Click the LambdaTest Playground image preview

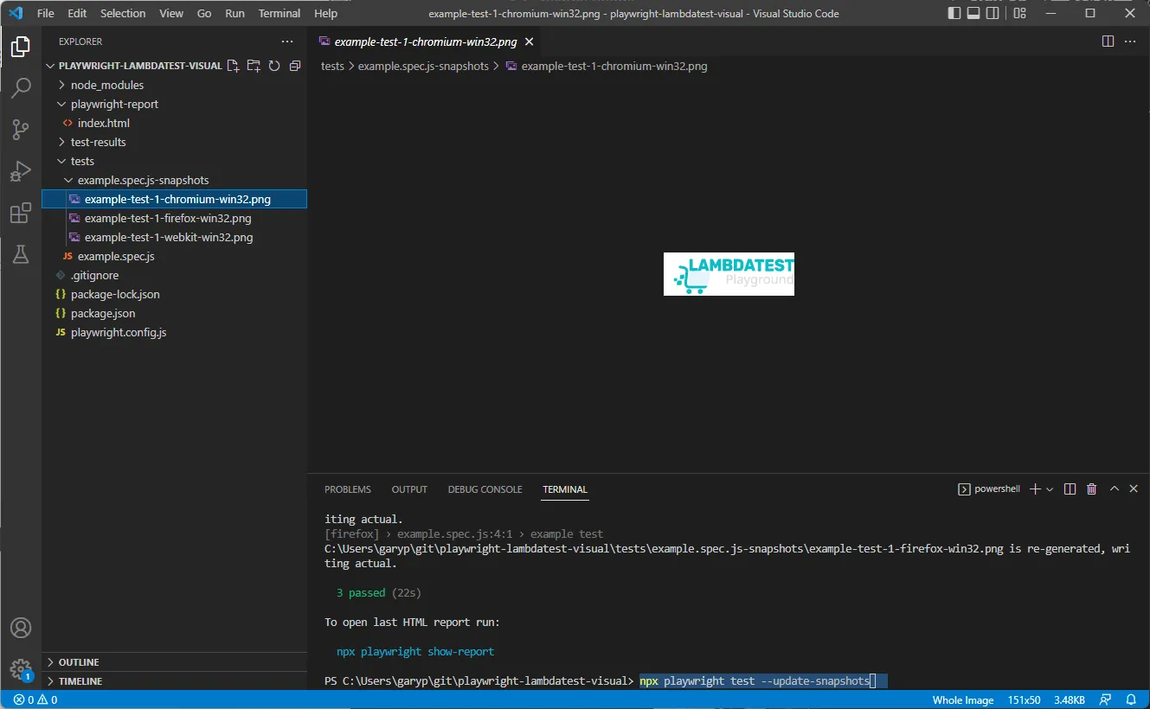[x=729, y=274]
